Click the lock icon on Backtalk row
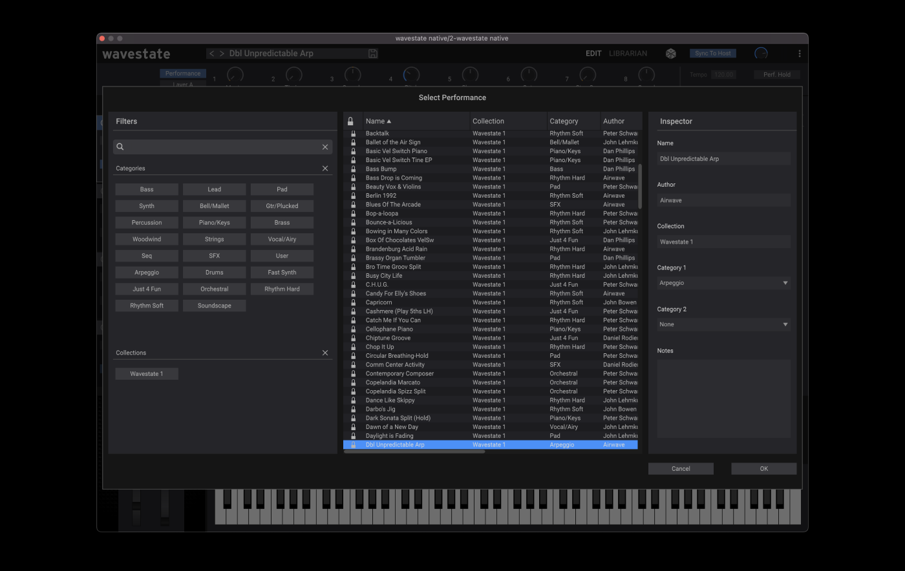 [x=353, y=134]
